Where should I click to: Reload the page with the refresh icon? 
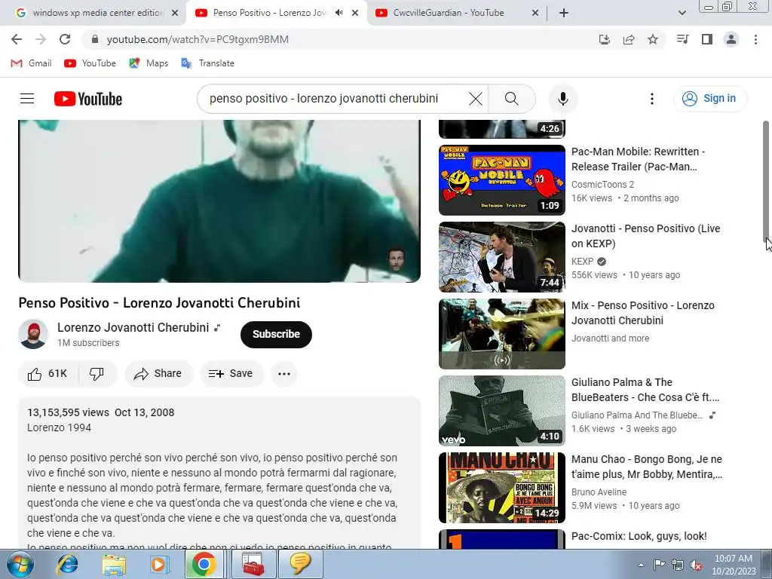[65, 39]
